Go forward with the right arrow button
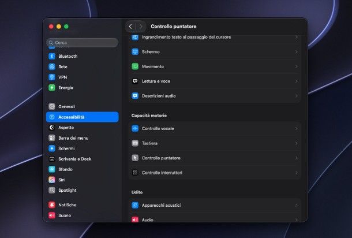 [141, 27]
